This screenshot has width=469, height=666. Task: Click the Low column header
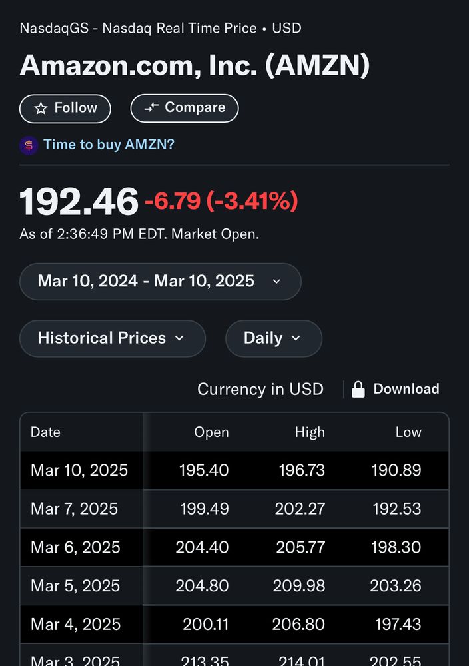click(x=408, y=432)
